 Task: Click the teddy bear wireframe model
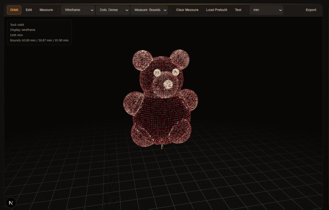point(160,98)
